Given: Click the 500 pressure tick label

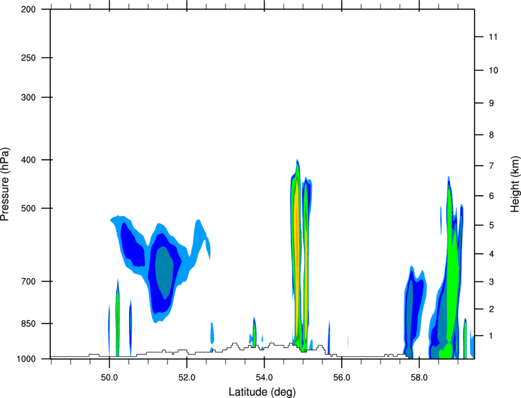Looking at the screenshot, I should click(28, 208).
